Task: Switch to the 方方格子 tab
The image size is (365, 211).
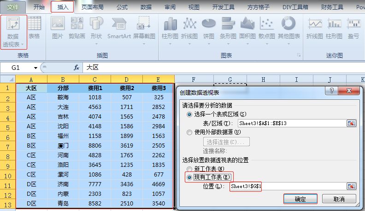Action: [259, 7]
